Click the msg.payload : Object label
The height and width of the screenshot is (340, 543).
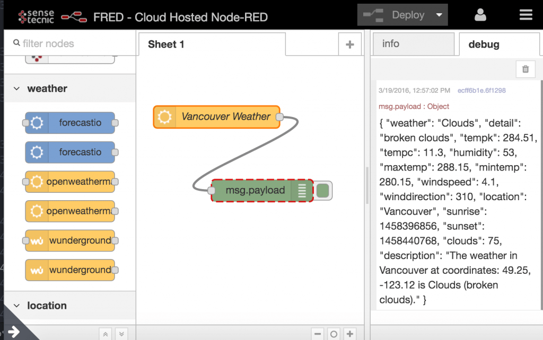tap(414, 106)
